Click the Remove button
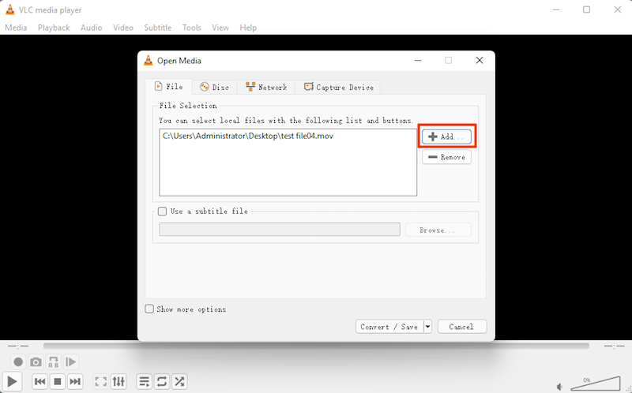This screenshot has height=393, width=632. click(x=446, y=157)
